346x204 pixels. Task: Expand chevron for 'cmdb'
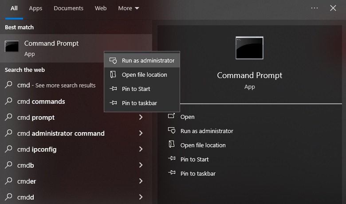click(x=141, y=165)
